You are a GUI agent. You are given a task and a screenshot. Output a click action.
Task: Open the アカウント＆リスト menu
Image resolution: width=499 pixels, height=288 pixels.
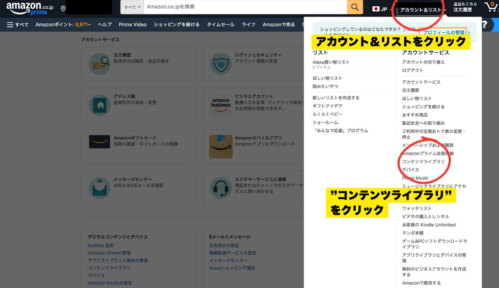tap(422, 10)
